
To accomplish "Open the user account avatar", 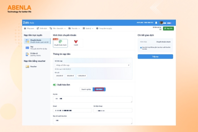I will tap(161, 23).
